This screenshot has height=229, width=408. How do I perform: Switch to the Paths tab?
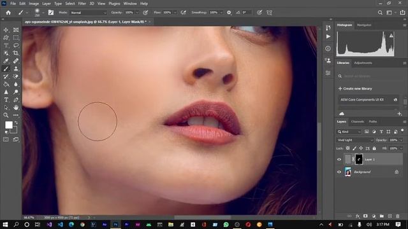click(373, 121)
